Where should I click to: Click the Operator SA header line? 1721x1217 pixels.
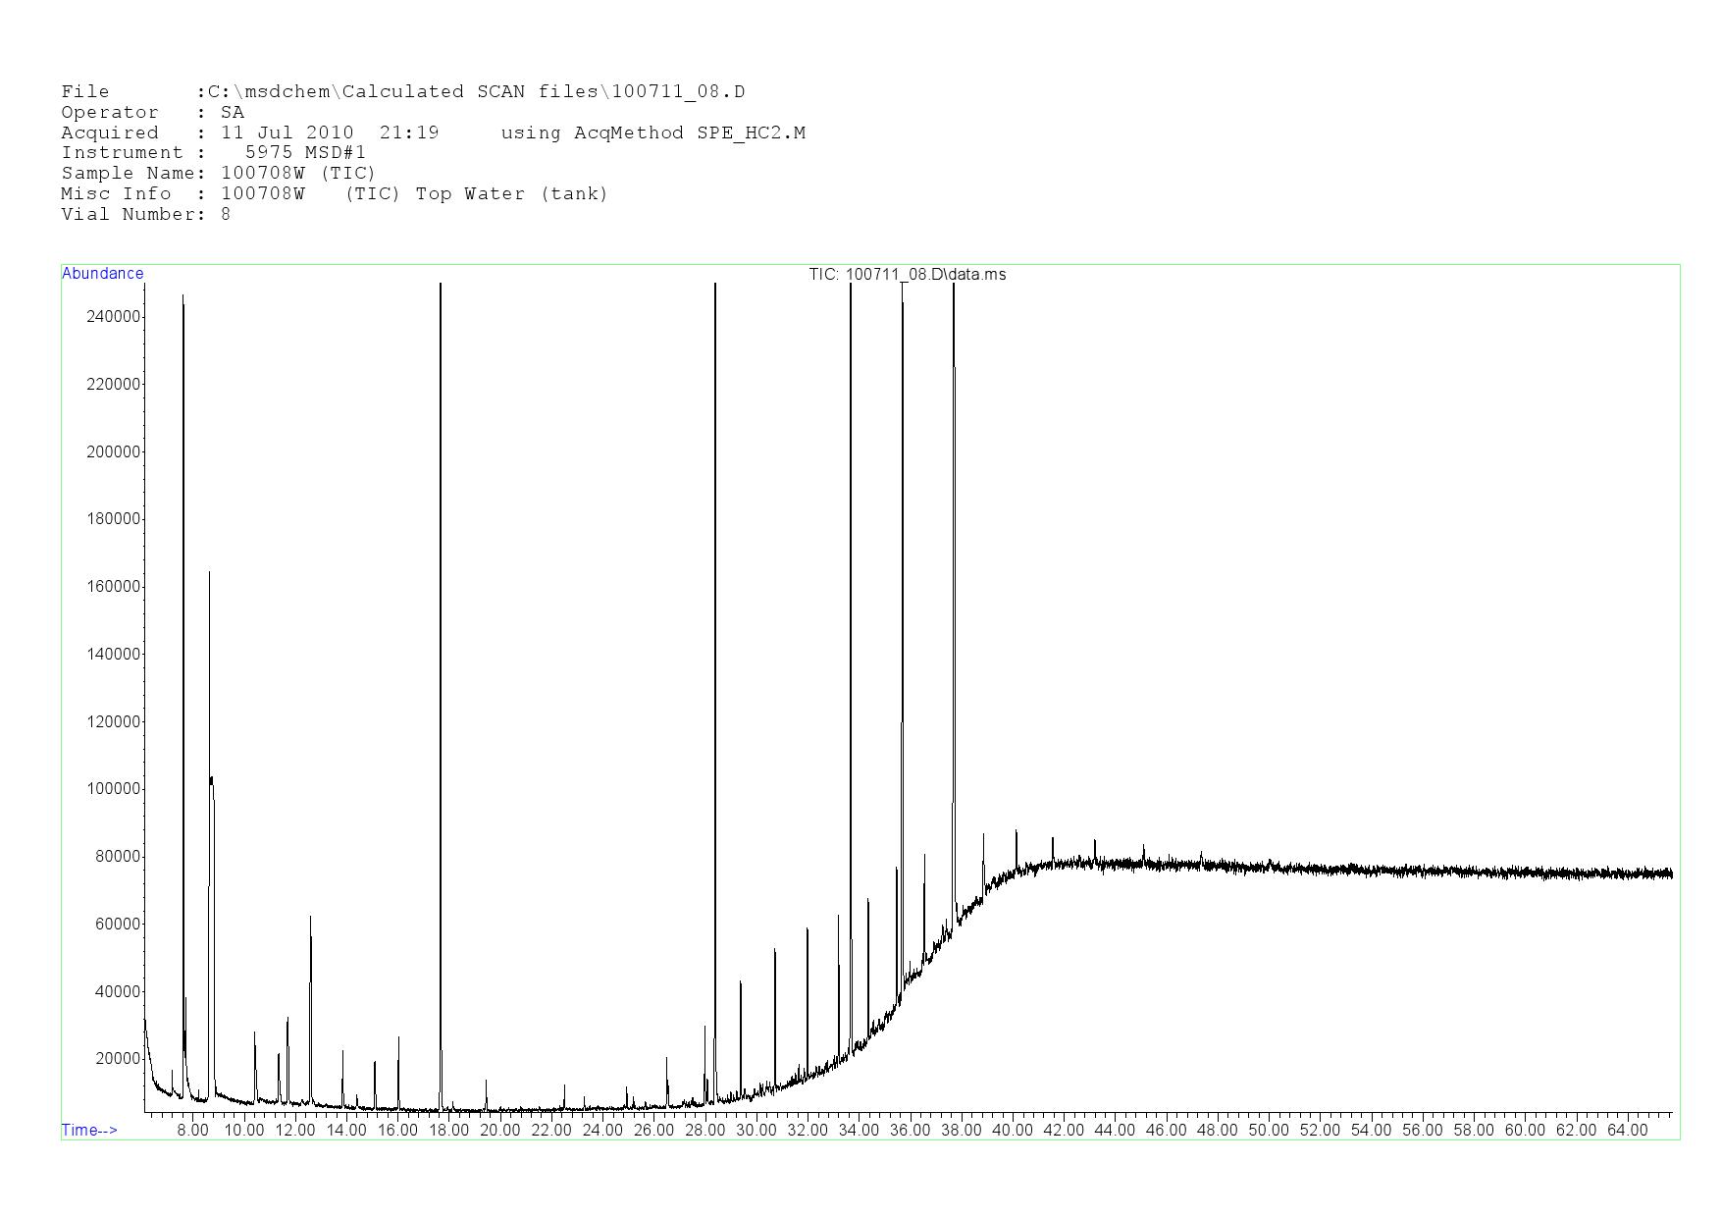tap(152, 113)
